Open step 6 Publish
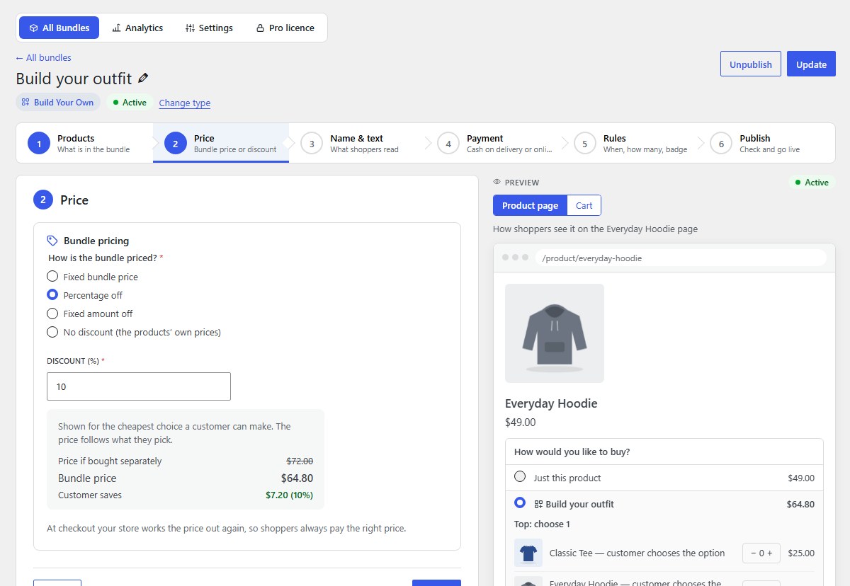Image resolution: width=850 pixels, height=586 pixels. 767,144
